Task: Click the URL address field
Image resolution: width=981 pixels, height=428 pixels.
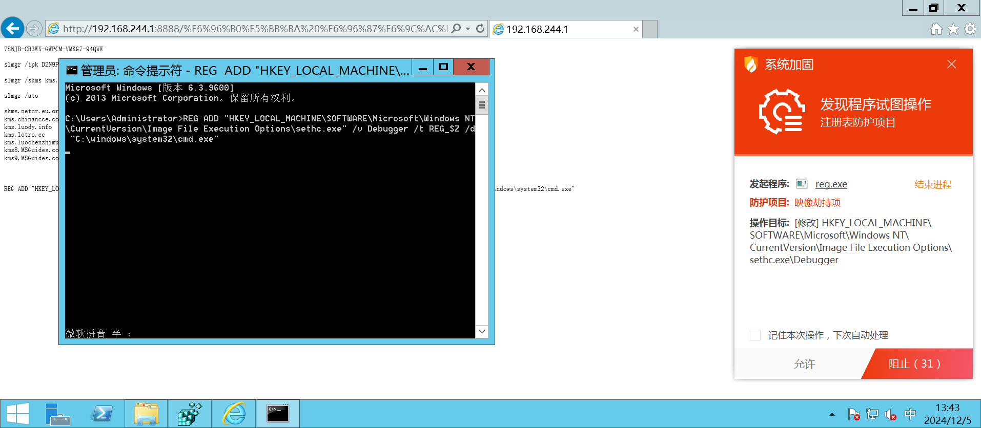Action: pos(255,29)
